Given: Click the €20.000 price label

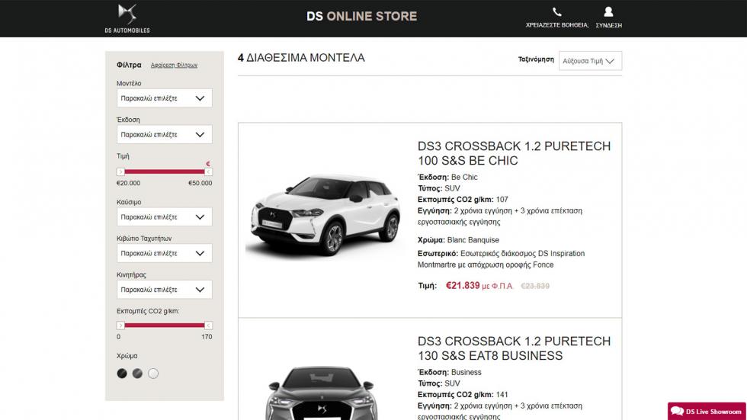Looking at the screenshot, I should 128,184.
